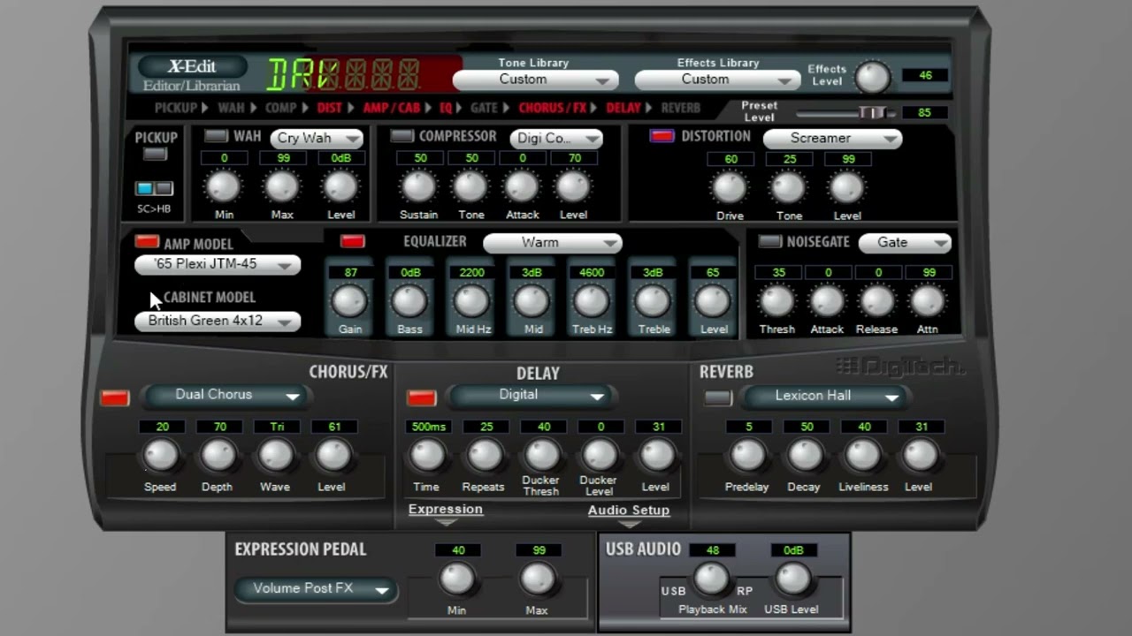Toggle the Distortion on/off LED
This screenshot has width=1132, height=636.
point(662,135)
